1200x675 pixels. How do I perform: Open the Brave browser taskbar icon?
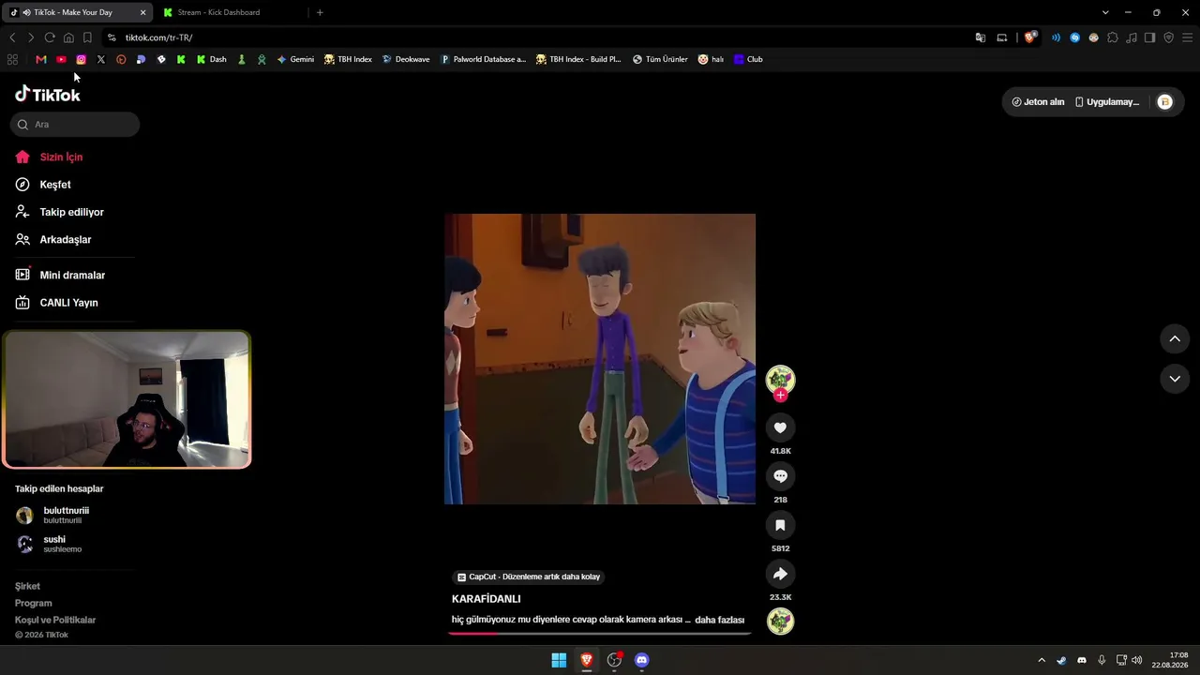587,660
